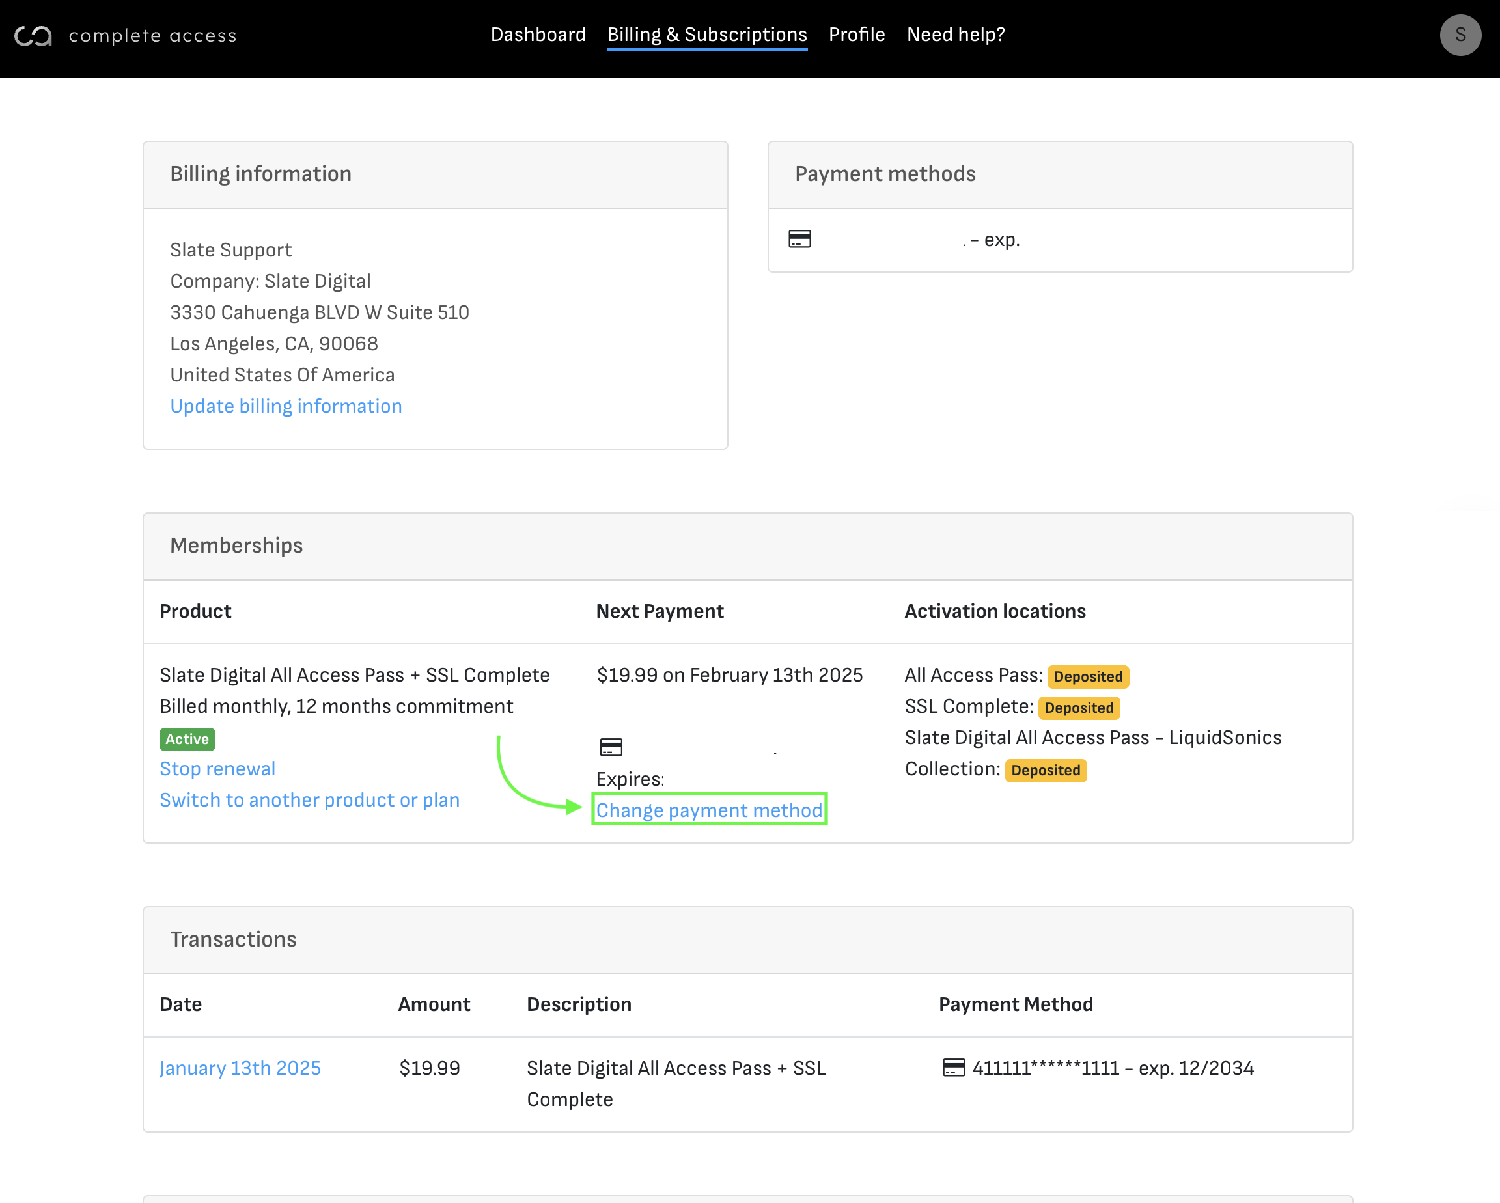This screenshot has height=1203, width=1500.
Task: Open the Profile page
Action: 857,35
